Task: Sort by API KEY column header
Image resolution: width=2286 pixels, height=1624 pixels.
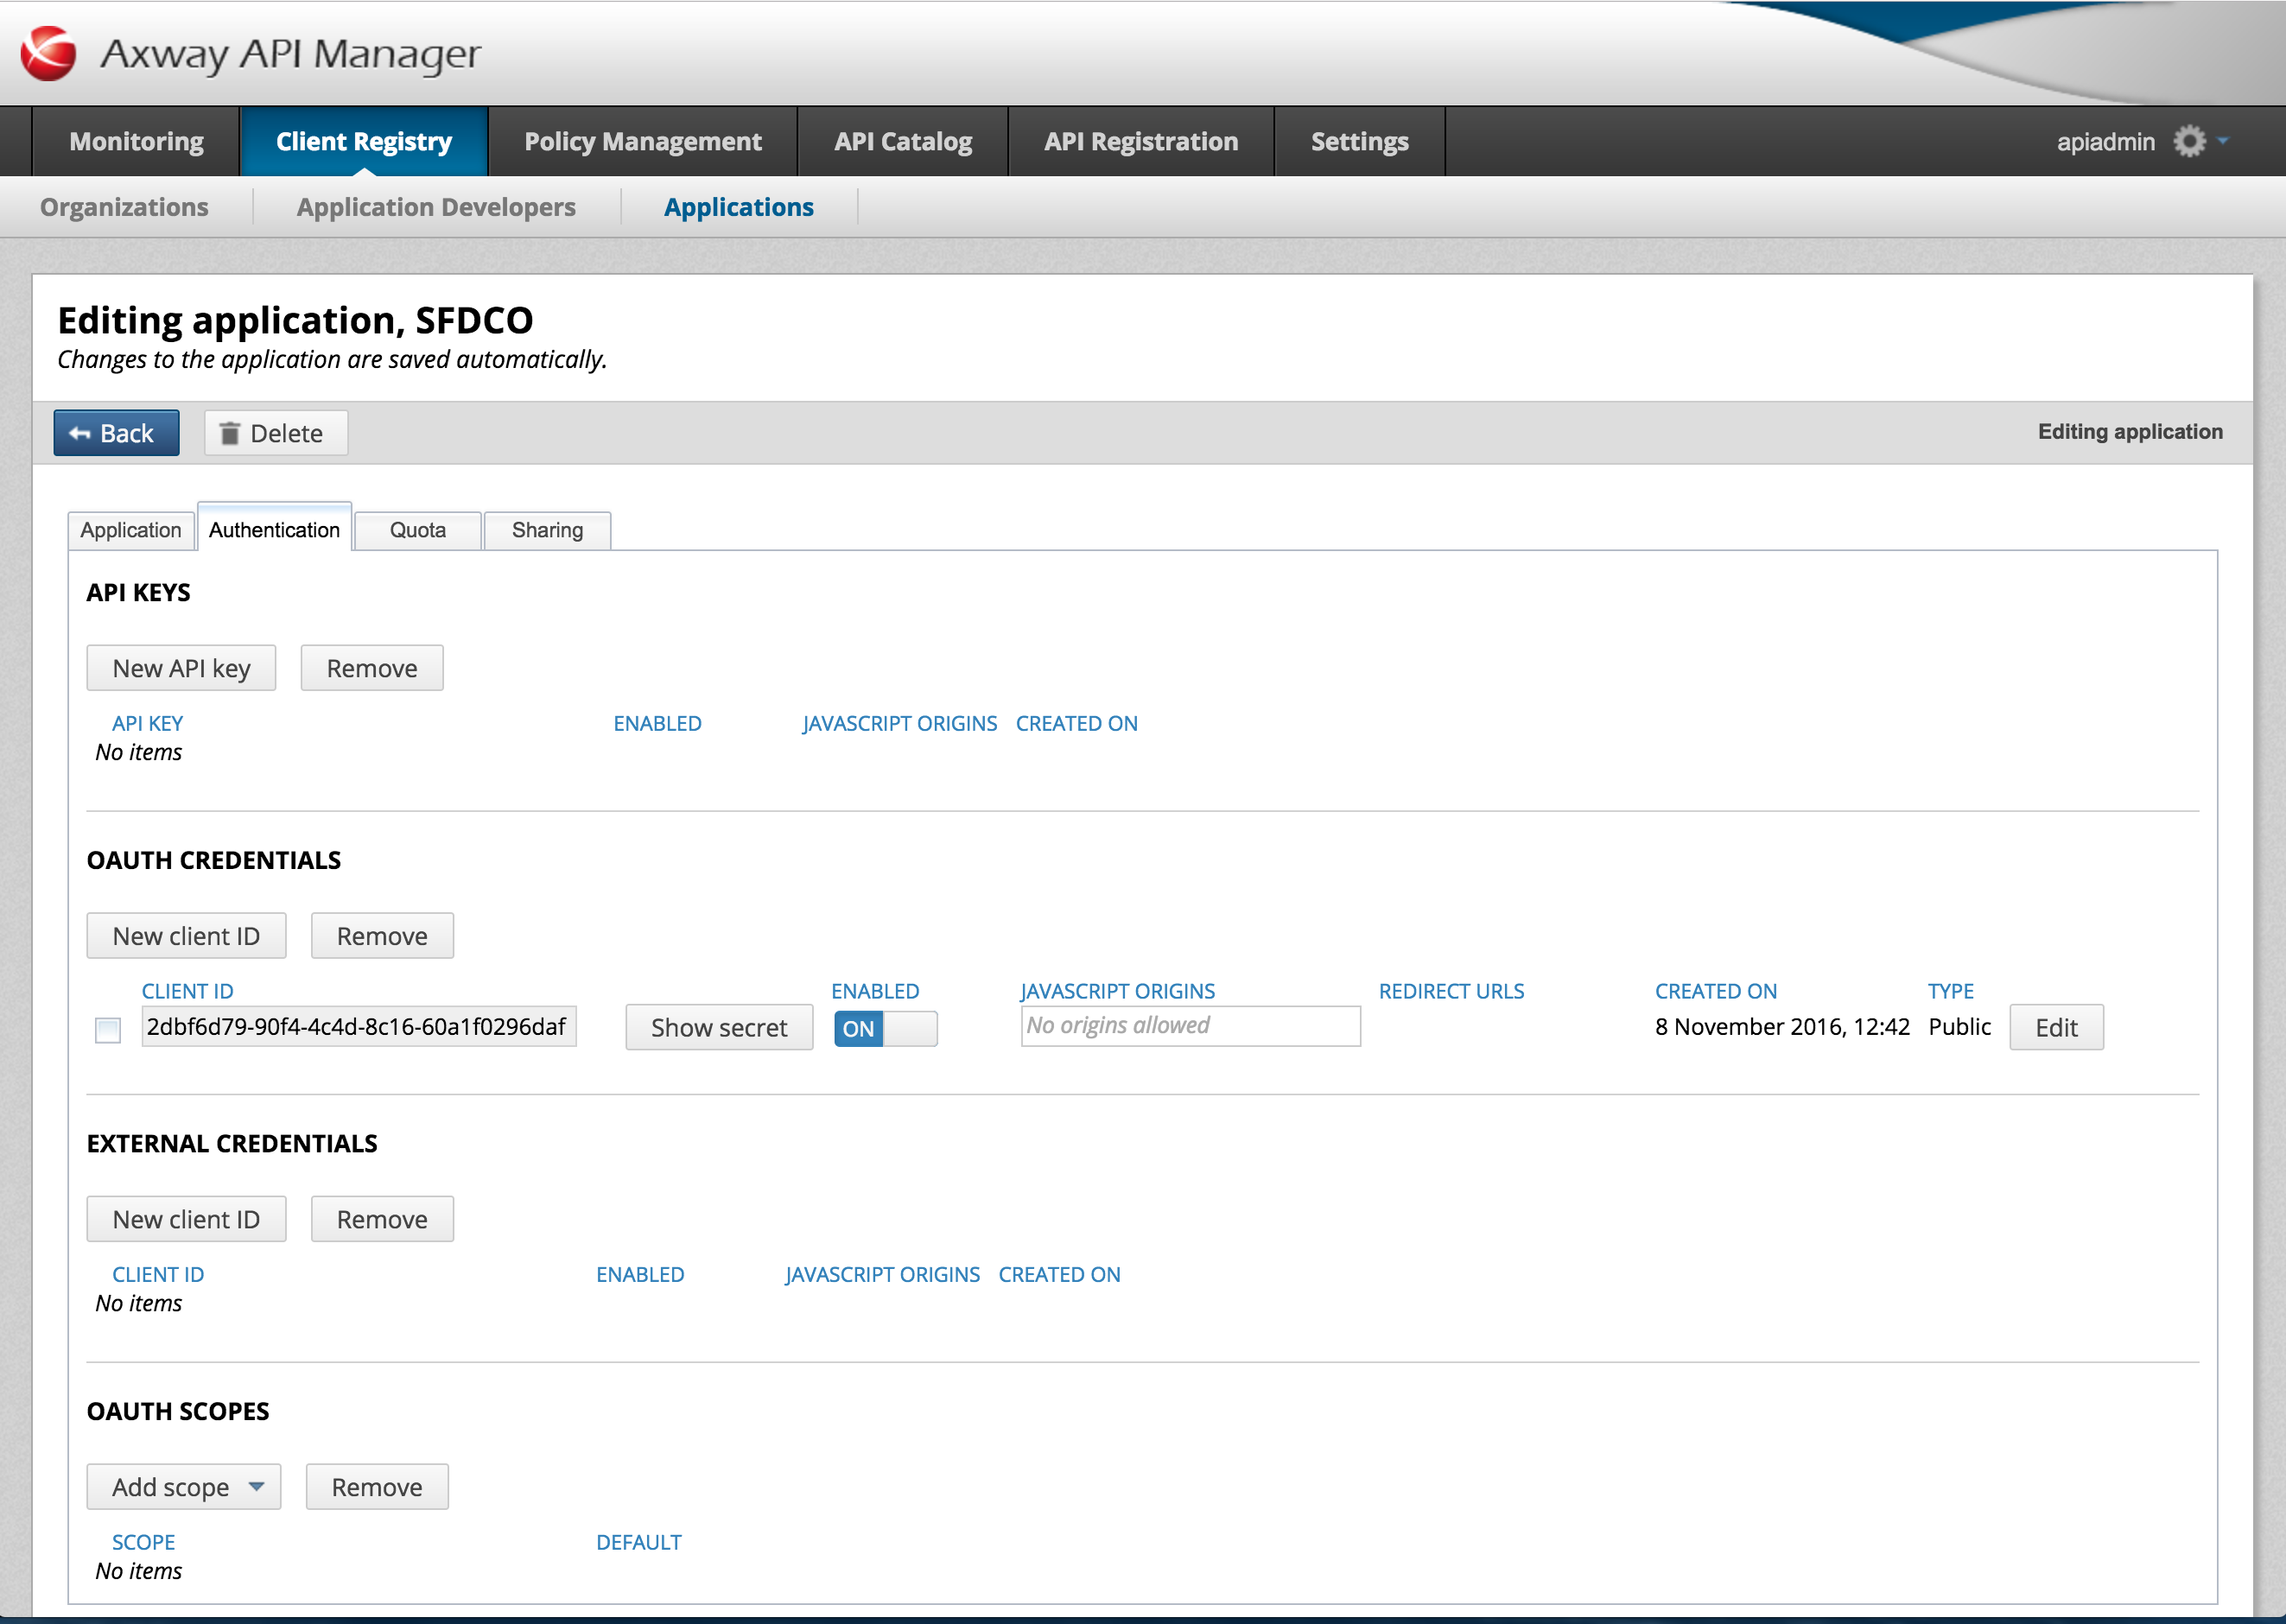Action: point(147,723)
